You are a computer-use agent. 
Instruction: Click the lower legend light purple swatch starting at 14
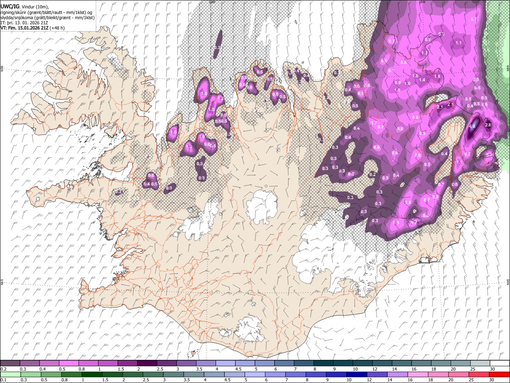pyautogui.click(x=397, y=374)
